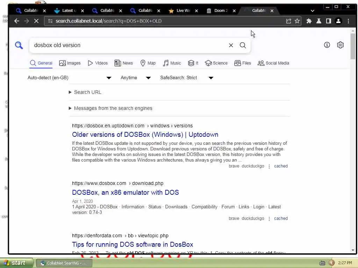Screen dimensions: 358x268
Task: Select the Map category tab
Action: (x=148, y=63)
